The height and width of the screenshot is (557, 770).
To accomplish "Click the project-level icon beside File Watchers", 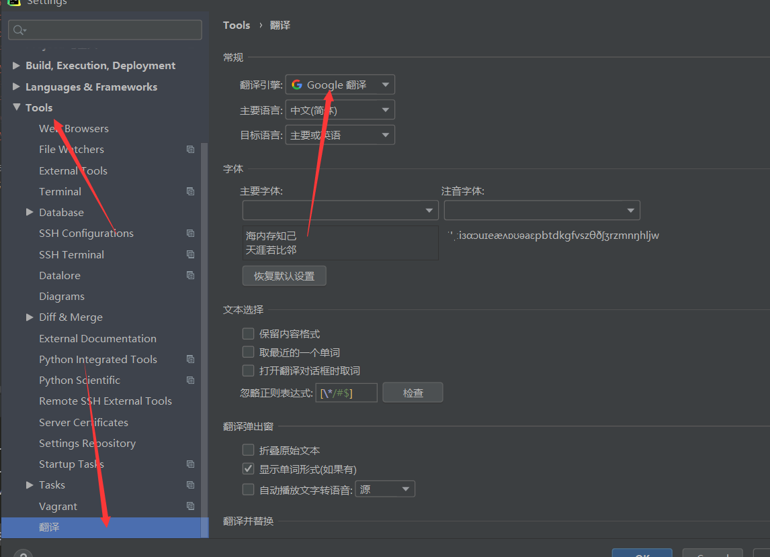I will pyautogui.click(x=191, y=150).
